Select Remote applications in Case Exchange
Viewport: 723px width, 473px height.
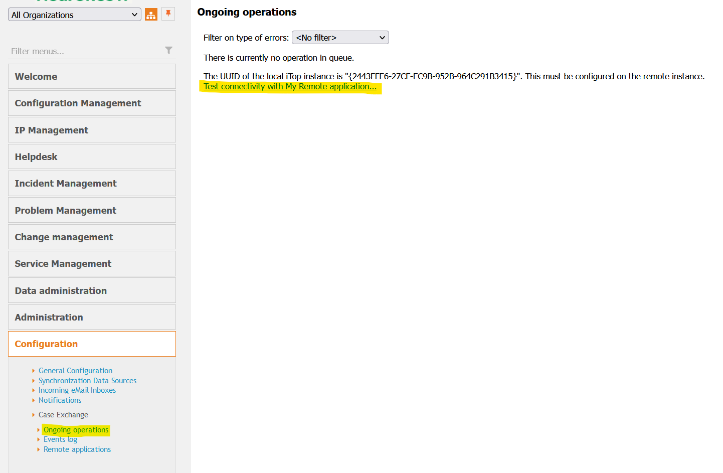pos(77,449)
